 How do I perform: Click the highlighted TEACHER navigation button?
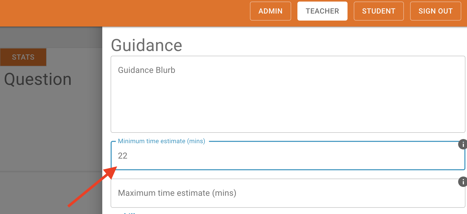322,11
